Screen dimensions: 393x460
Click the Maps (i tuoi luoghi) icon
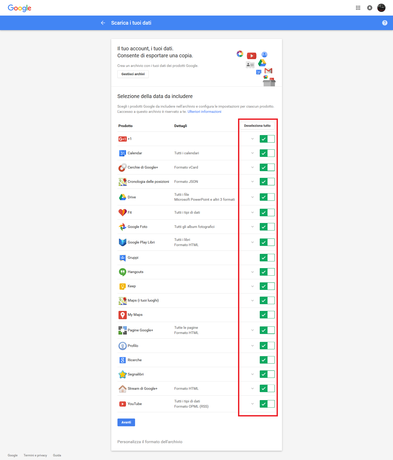pos(122,301)
